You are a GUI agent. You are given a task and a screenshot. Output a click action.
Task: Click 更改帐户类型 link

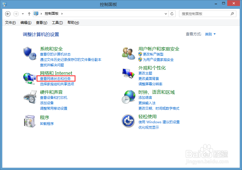pos(153,54)
